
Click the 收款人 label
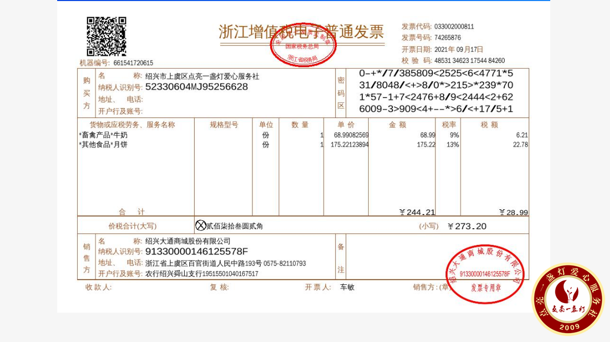[99, 287]
